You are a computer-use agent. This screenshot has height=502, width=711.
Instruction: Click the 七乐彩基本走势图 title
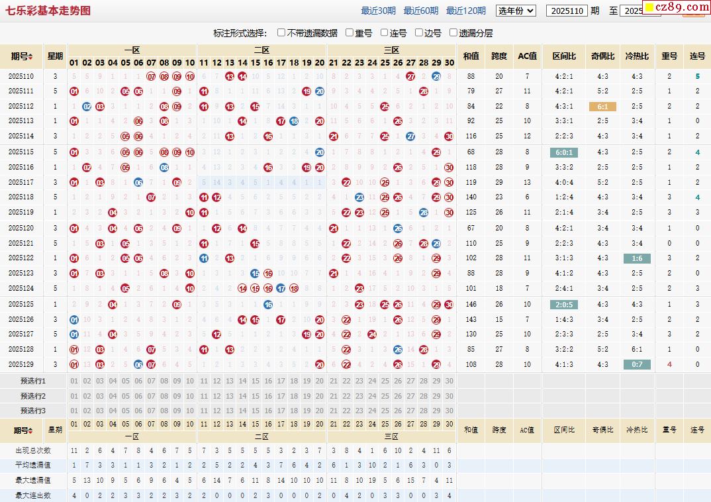[48, 11]
